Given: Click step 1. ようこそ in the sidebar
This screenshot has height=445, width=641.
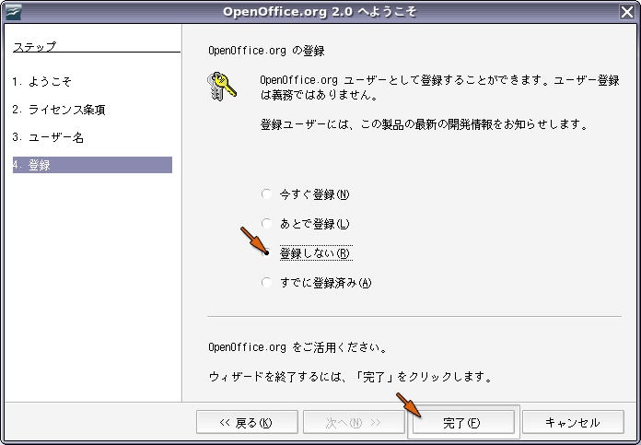Looking at the screenshot, I should pyautogui.click(x=41, y=81).
